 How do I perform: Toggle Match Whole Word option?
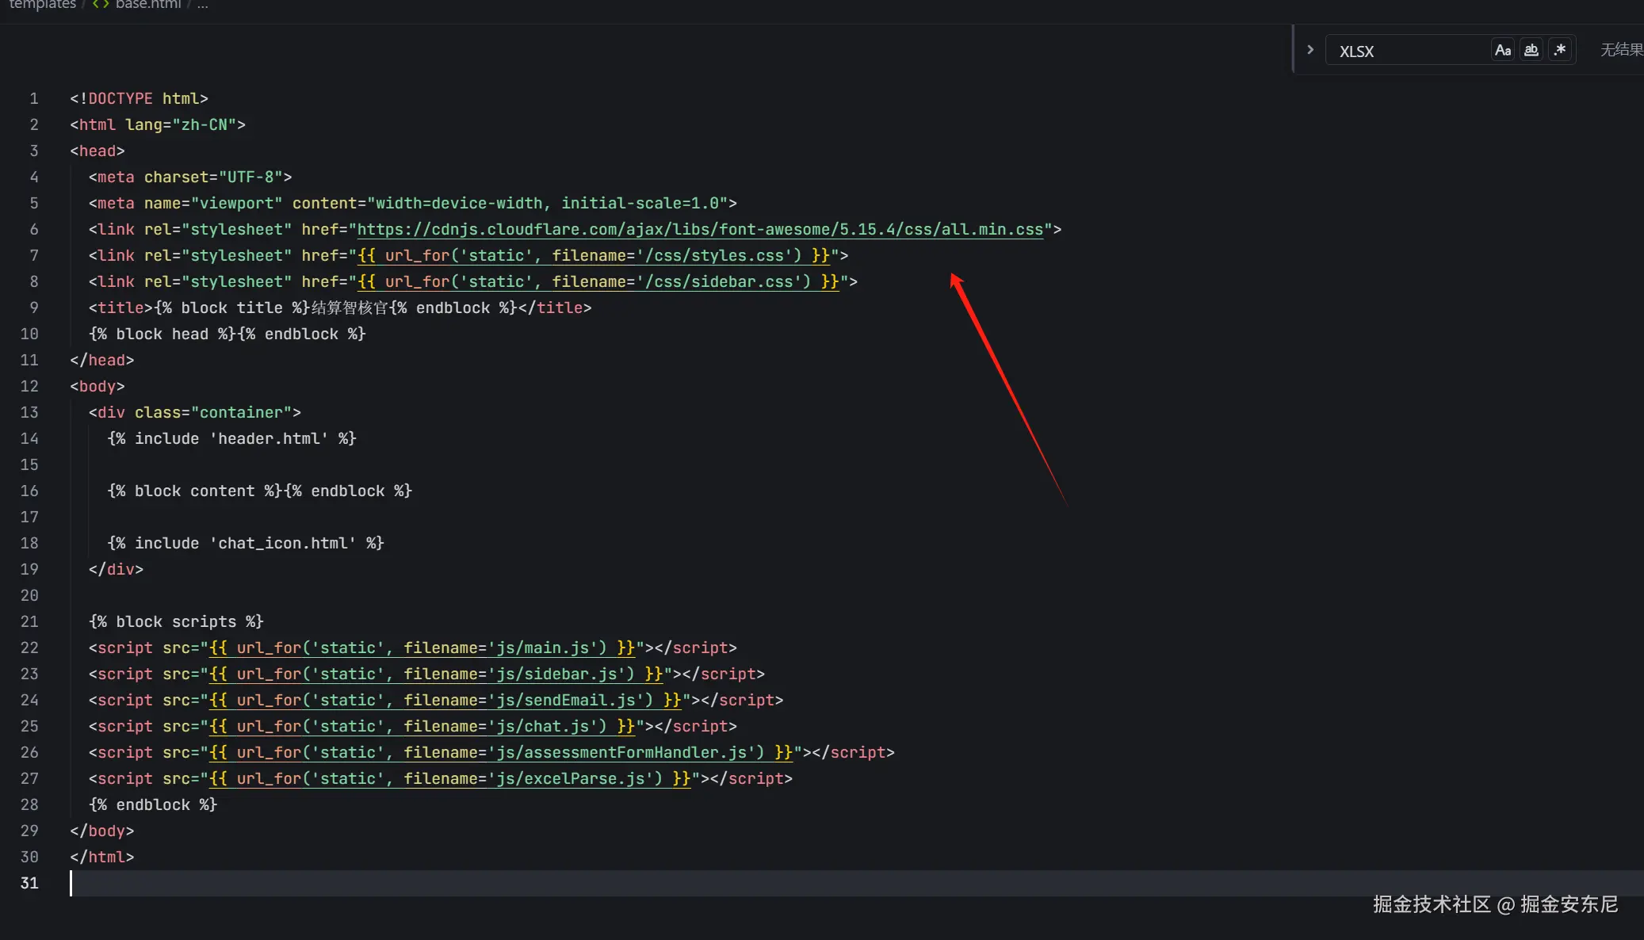click(1531, 50)
